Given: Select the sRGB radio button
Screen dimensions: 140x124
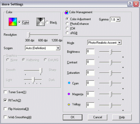Looking at the screenshot, I should 67,33.
